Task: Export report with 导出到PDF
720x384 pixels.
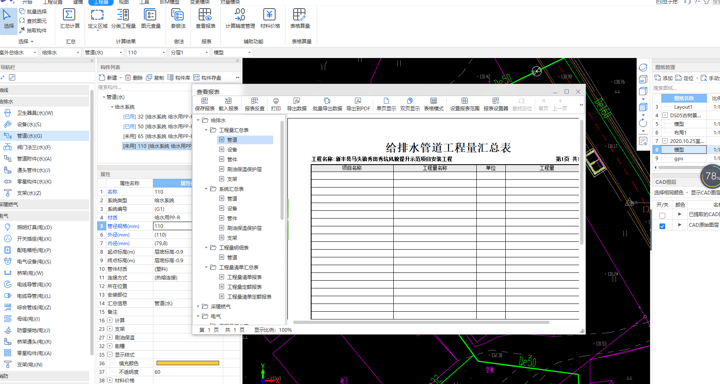Action: [358, 105]
